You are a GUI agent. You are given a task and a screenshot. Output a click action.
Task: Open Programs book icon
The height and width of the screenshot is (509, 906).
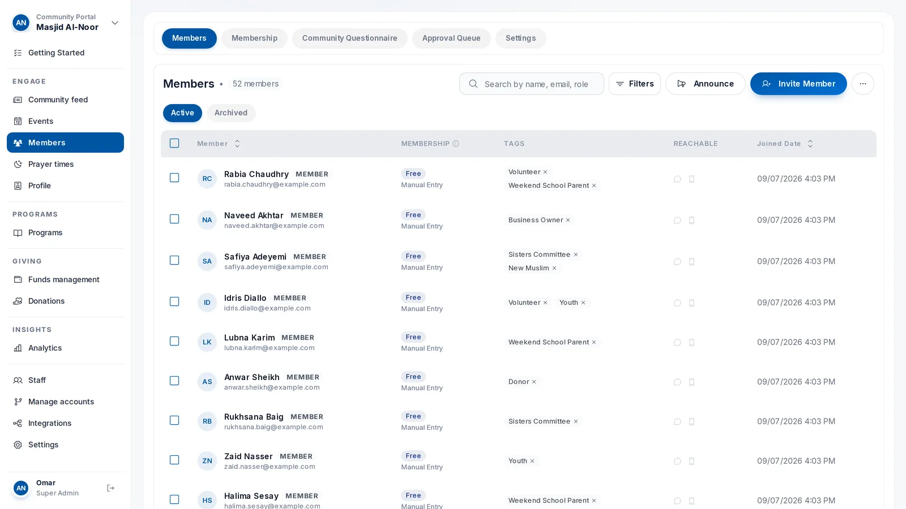point(18,232)
